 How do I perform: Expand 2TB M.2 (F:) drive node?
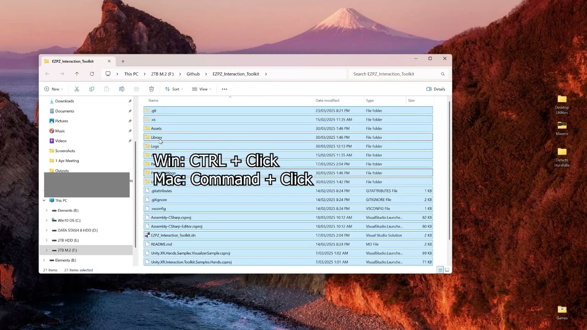[x=46, y=250]
